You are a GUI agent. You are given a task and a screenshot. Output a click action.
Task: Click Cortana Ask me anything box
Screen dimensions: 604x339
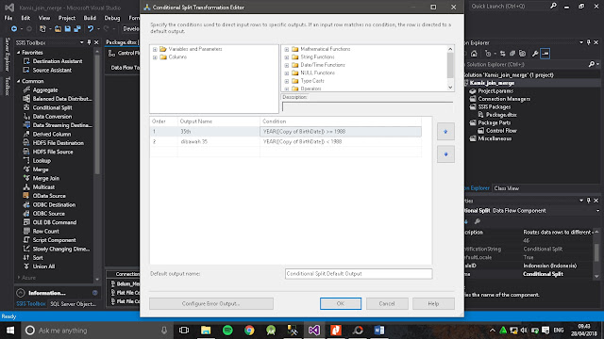click(95, 331)
